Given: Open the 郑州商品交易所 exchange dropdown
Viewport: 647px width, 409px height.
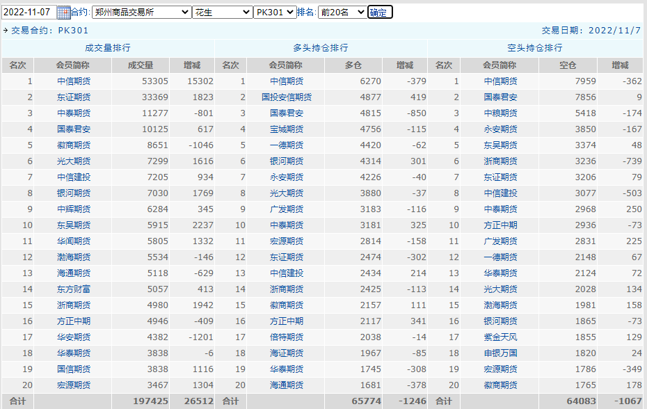Looking at the screenshot, I should point(141,13).
